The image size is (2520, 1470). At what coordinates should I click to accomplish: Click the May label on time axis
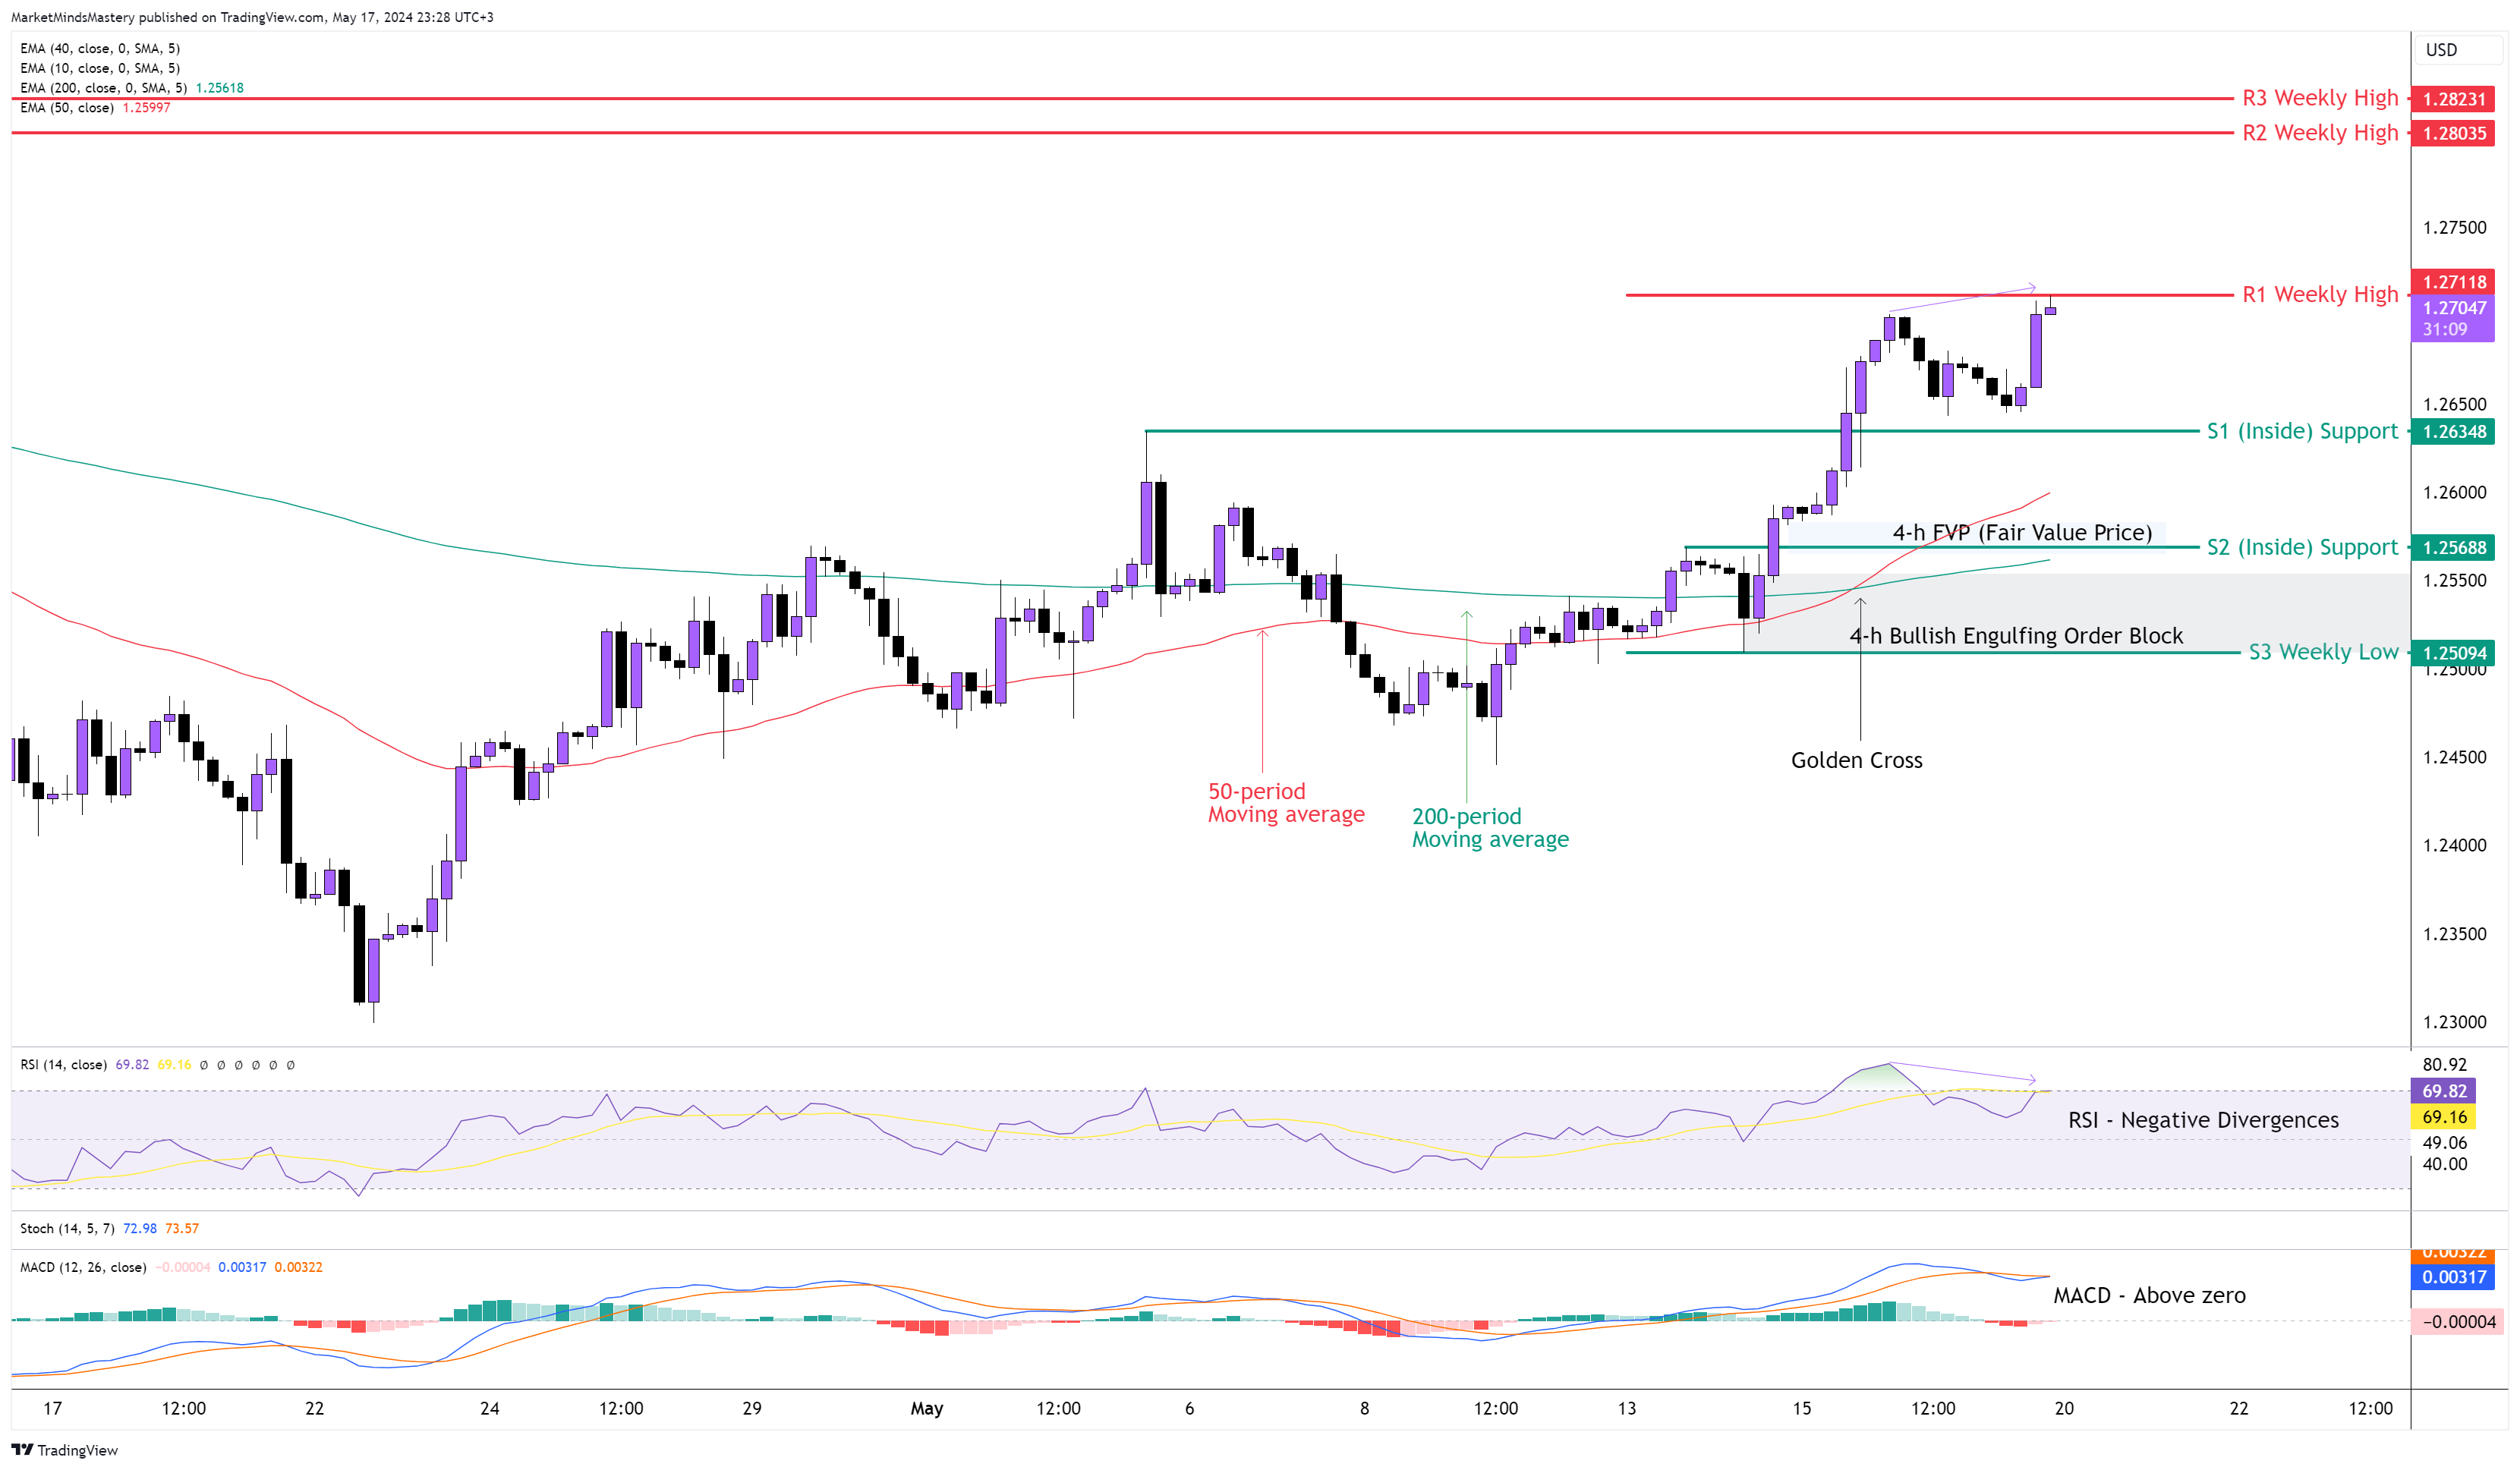click(926, 1408)
